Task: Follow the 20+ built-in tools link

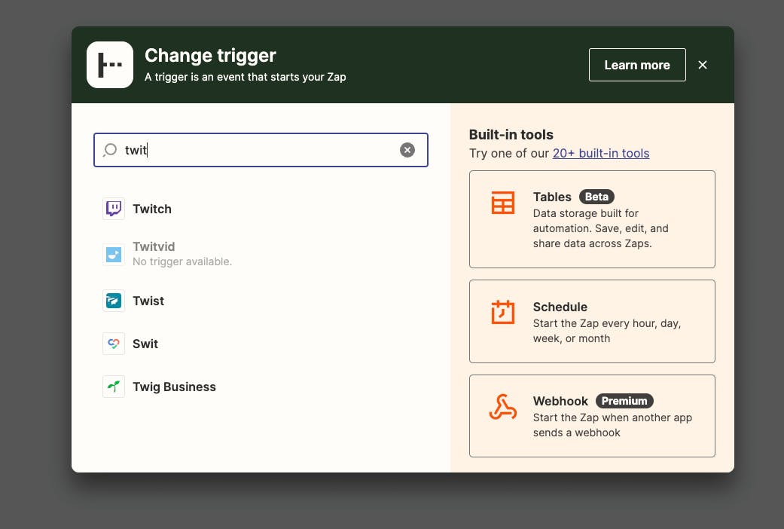Action: click(x=600, y=153)
